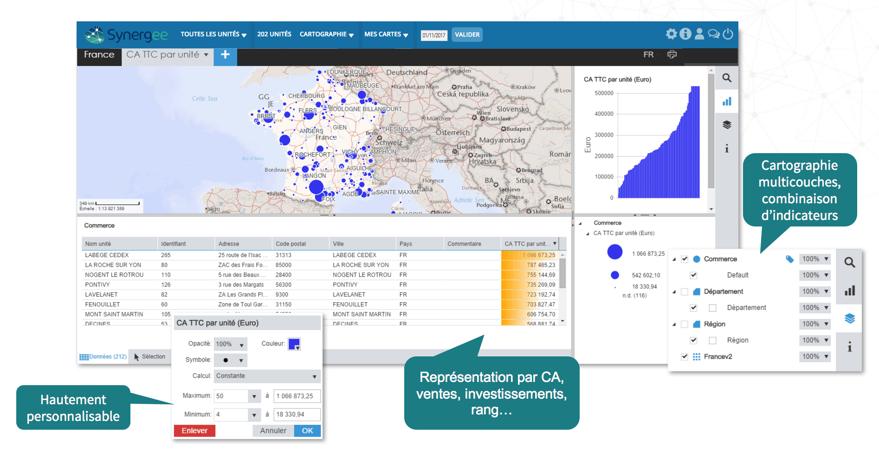Open settings via the gear icon
The height and width of the screenshot is (452, 879).
coord(671,34)
